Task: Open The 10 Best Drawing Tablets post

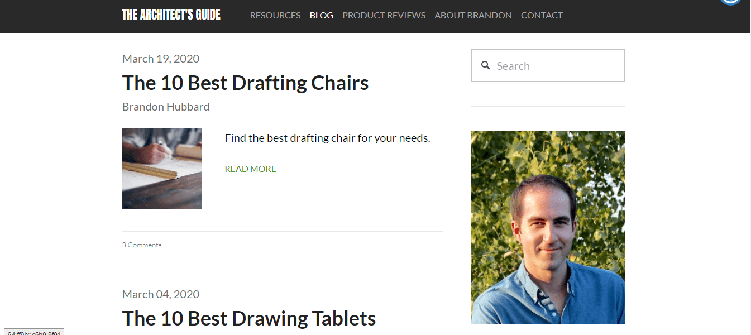Action: click(249, 318)
